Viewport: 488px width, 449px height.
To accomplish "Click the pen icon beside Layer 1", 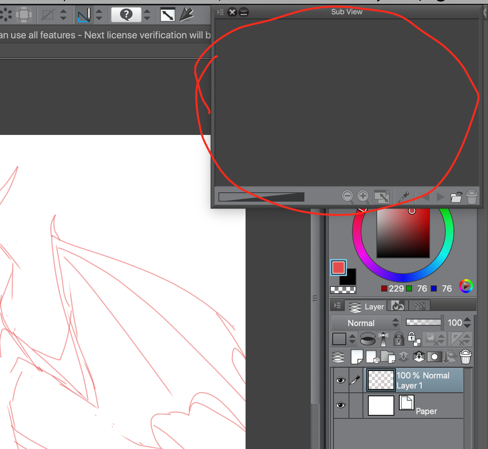I will coord(356,380).
